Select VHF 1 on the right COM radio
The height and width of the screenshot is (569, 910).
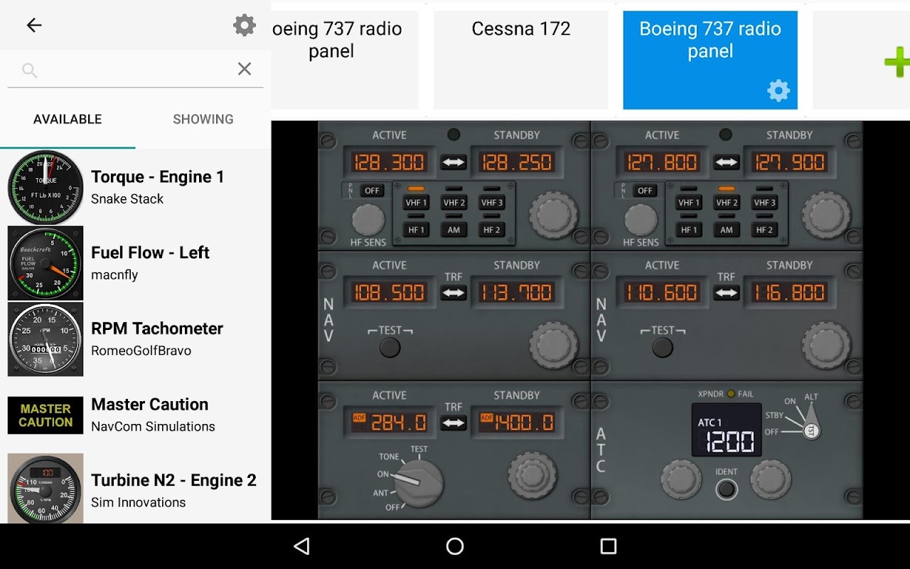[x=689, y=203]
